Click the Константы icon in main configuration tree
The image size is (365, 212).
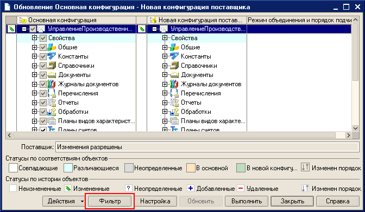click(x=52, y=56)
